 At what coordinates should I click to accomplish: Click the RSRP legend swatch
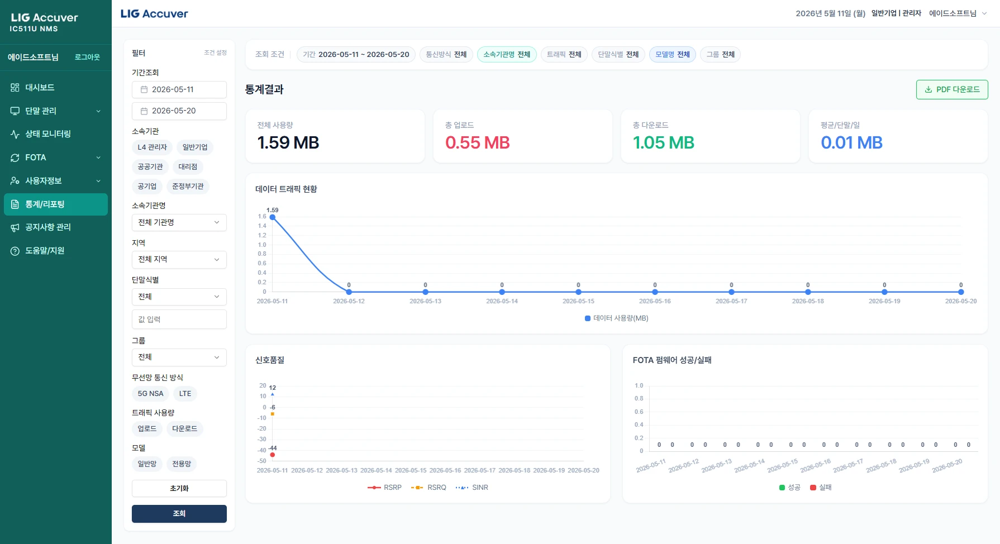374,488
